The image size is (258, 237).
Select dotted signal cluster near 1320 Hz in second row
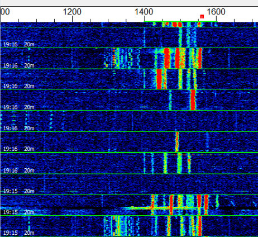pyautogui.click(x=116, y=58)
